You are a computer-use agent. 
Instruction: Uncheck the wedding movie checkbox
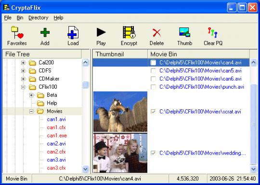click(153, 153)
